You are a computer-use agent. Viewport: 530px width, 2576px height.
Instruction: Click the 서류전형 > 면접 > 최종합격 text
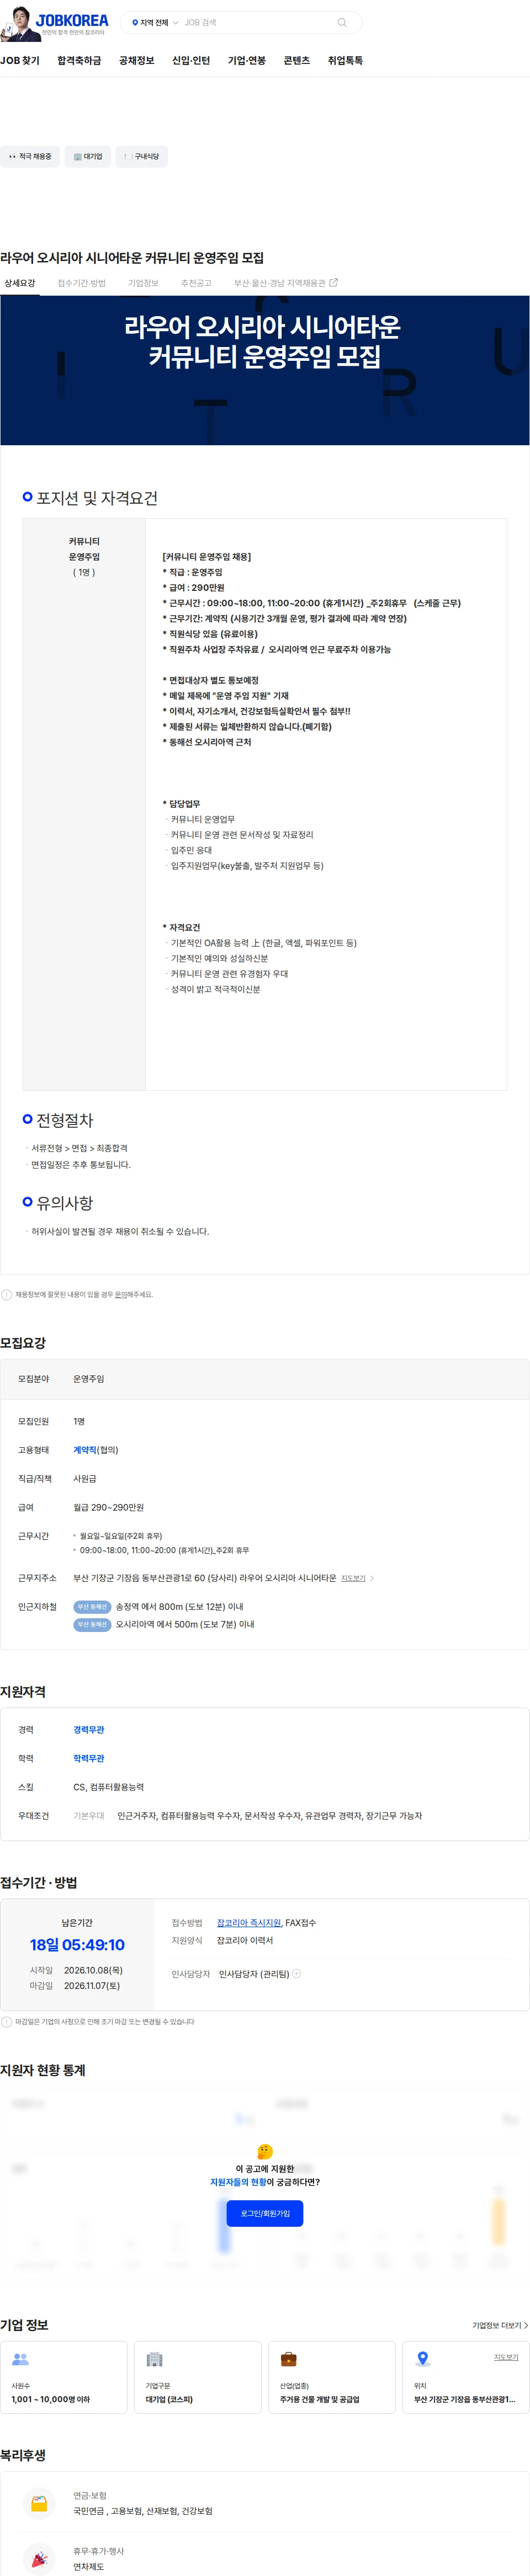tap(79, 1148)
